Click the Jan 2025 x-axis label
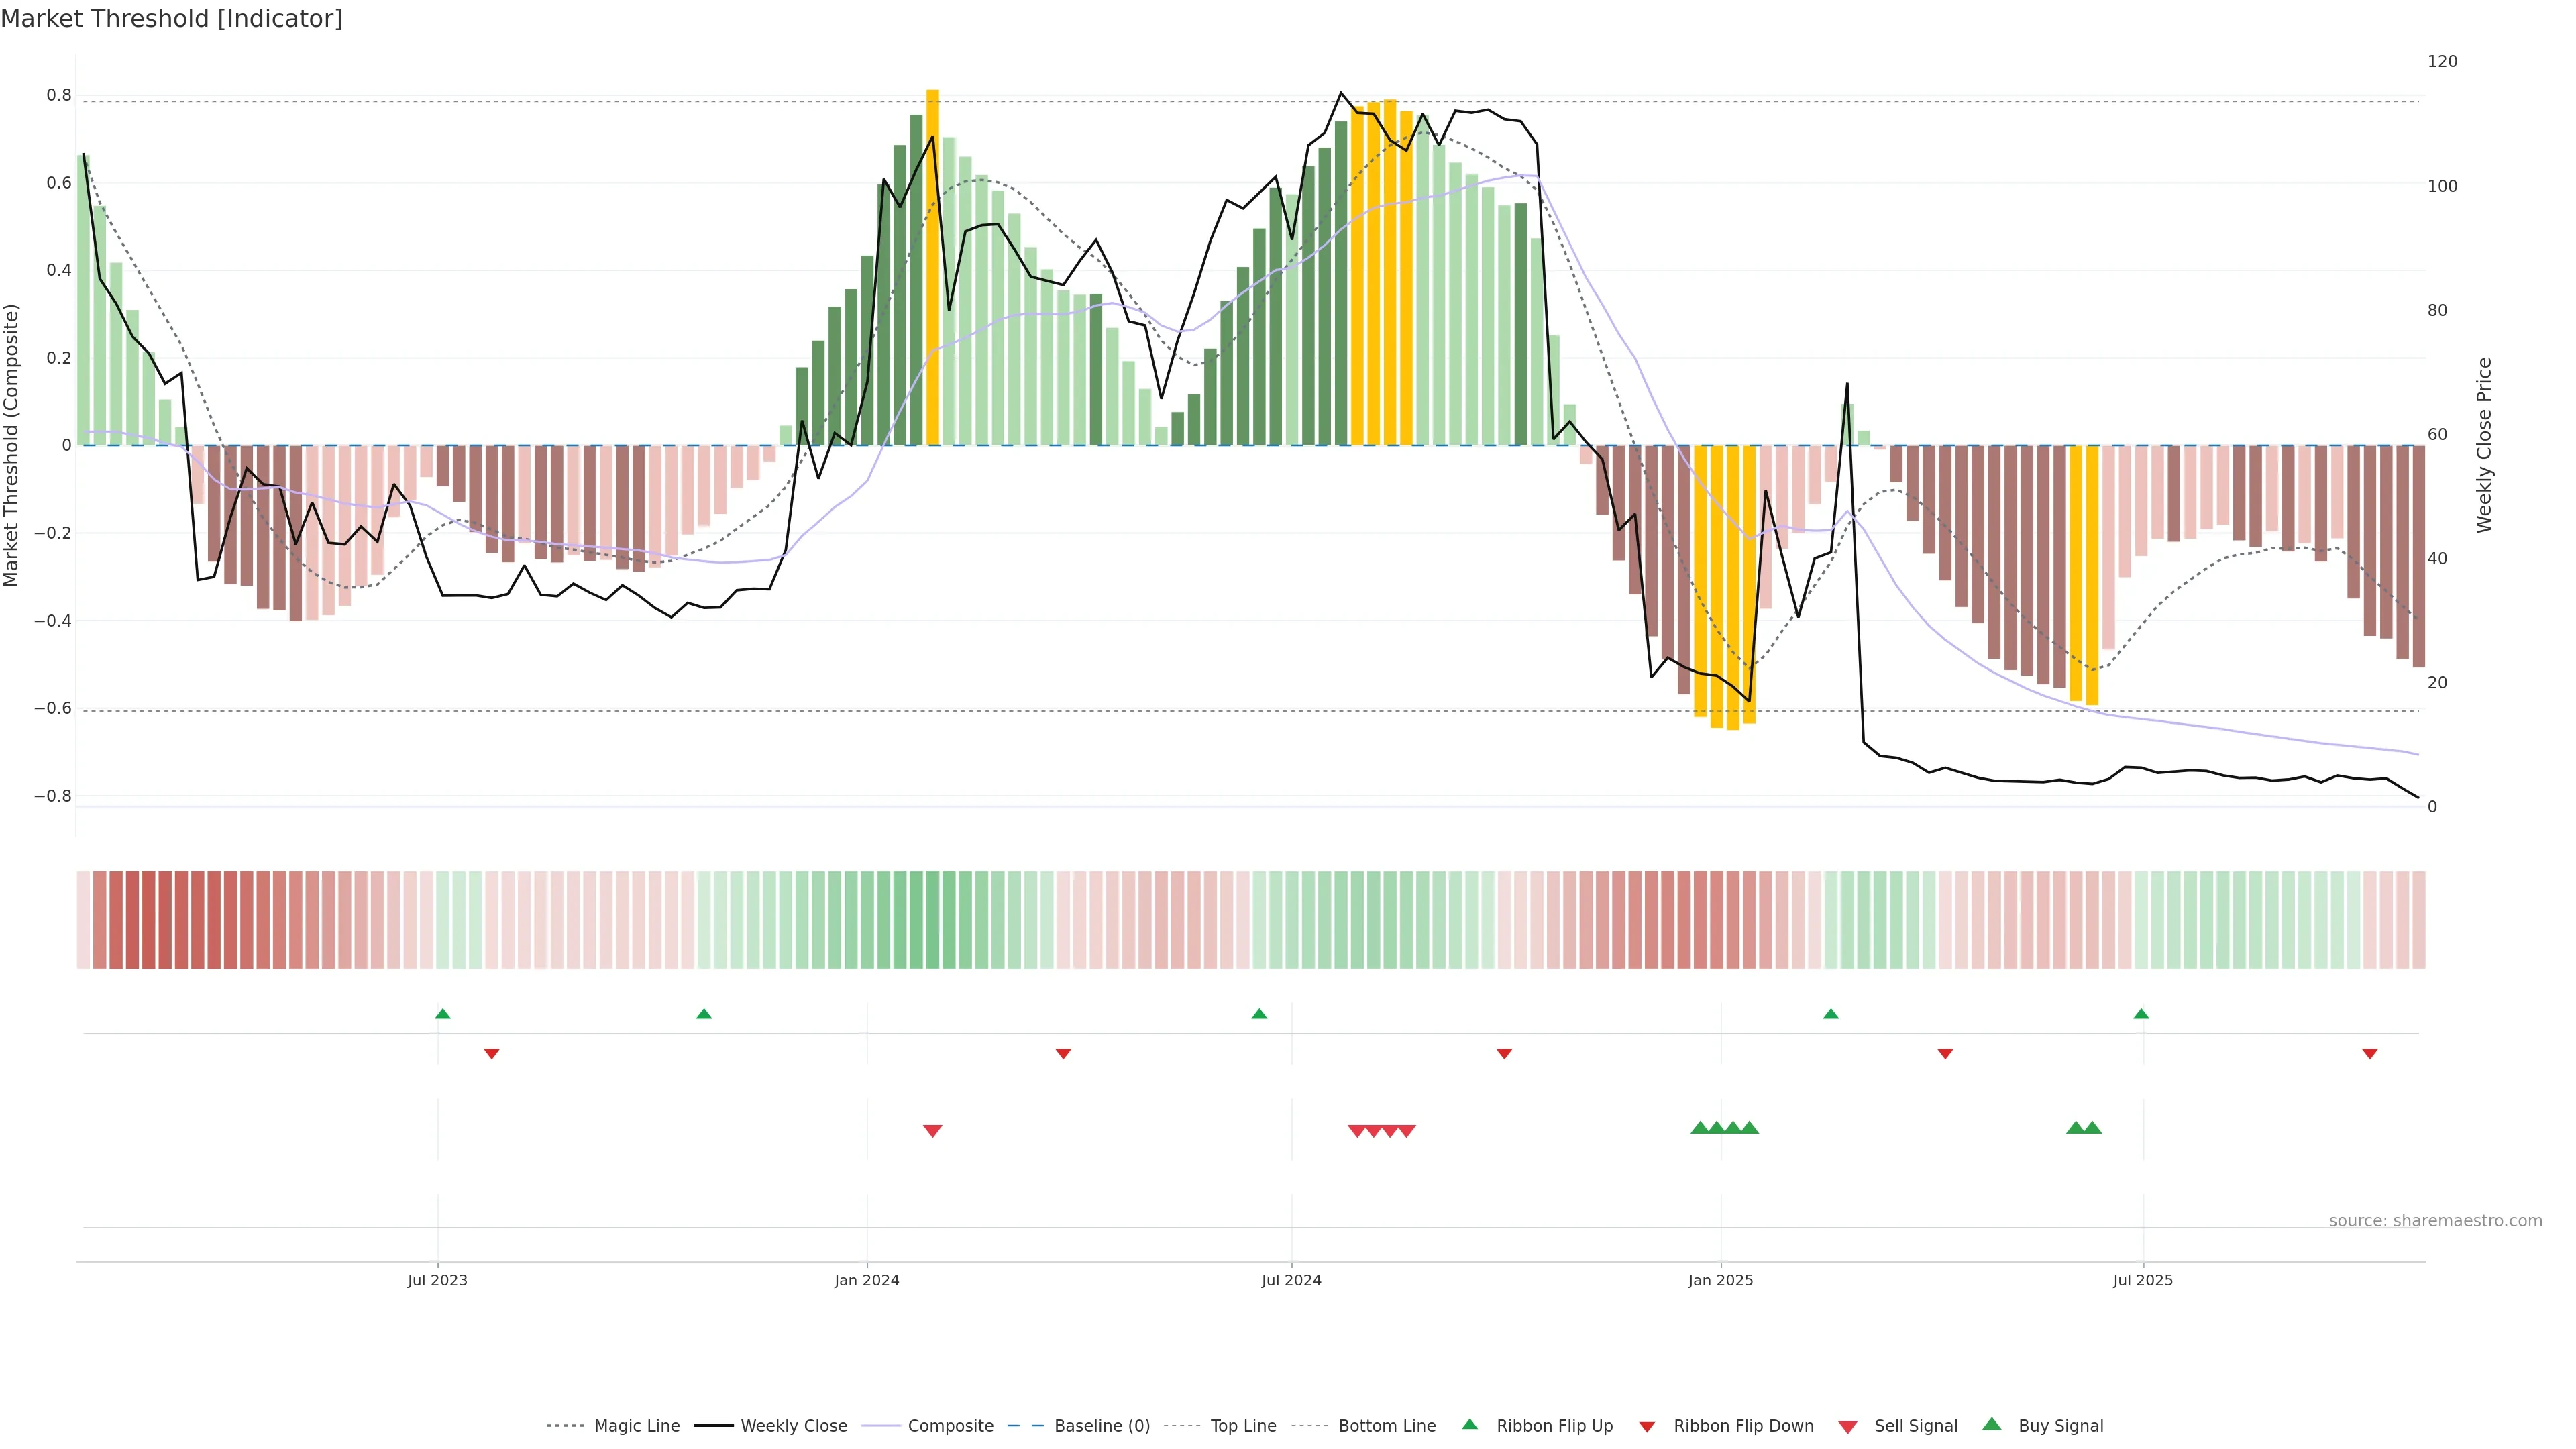The height and width of the screenshot is (1449, 2576). 1720,1280
